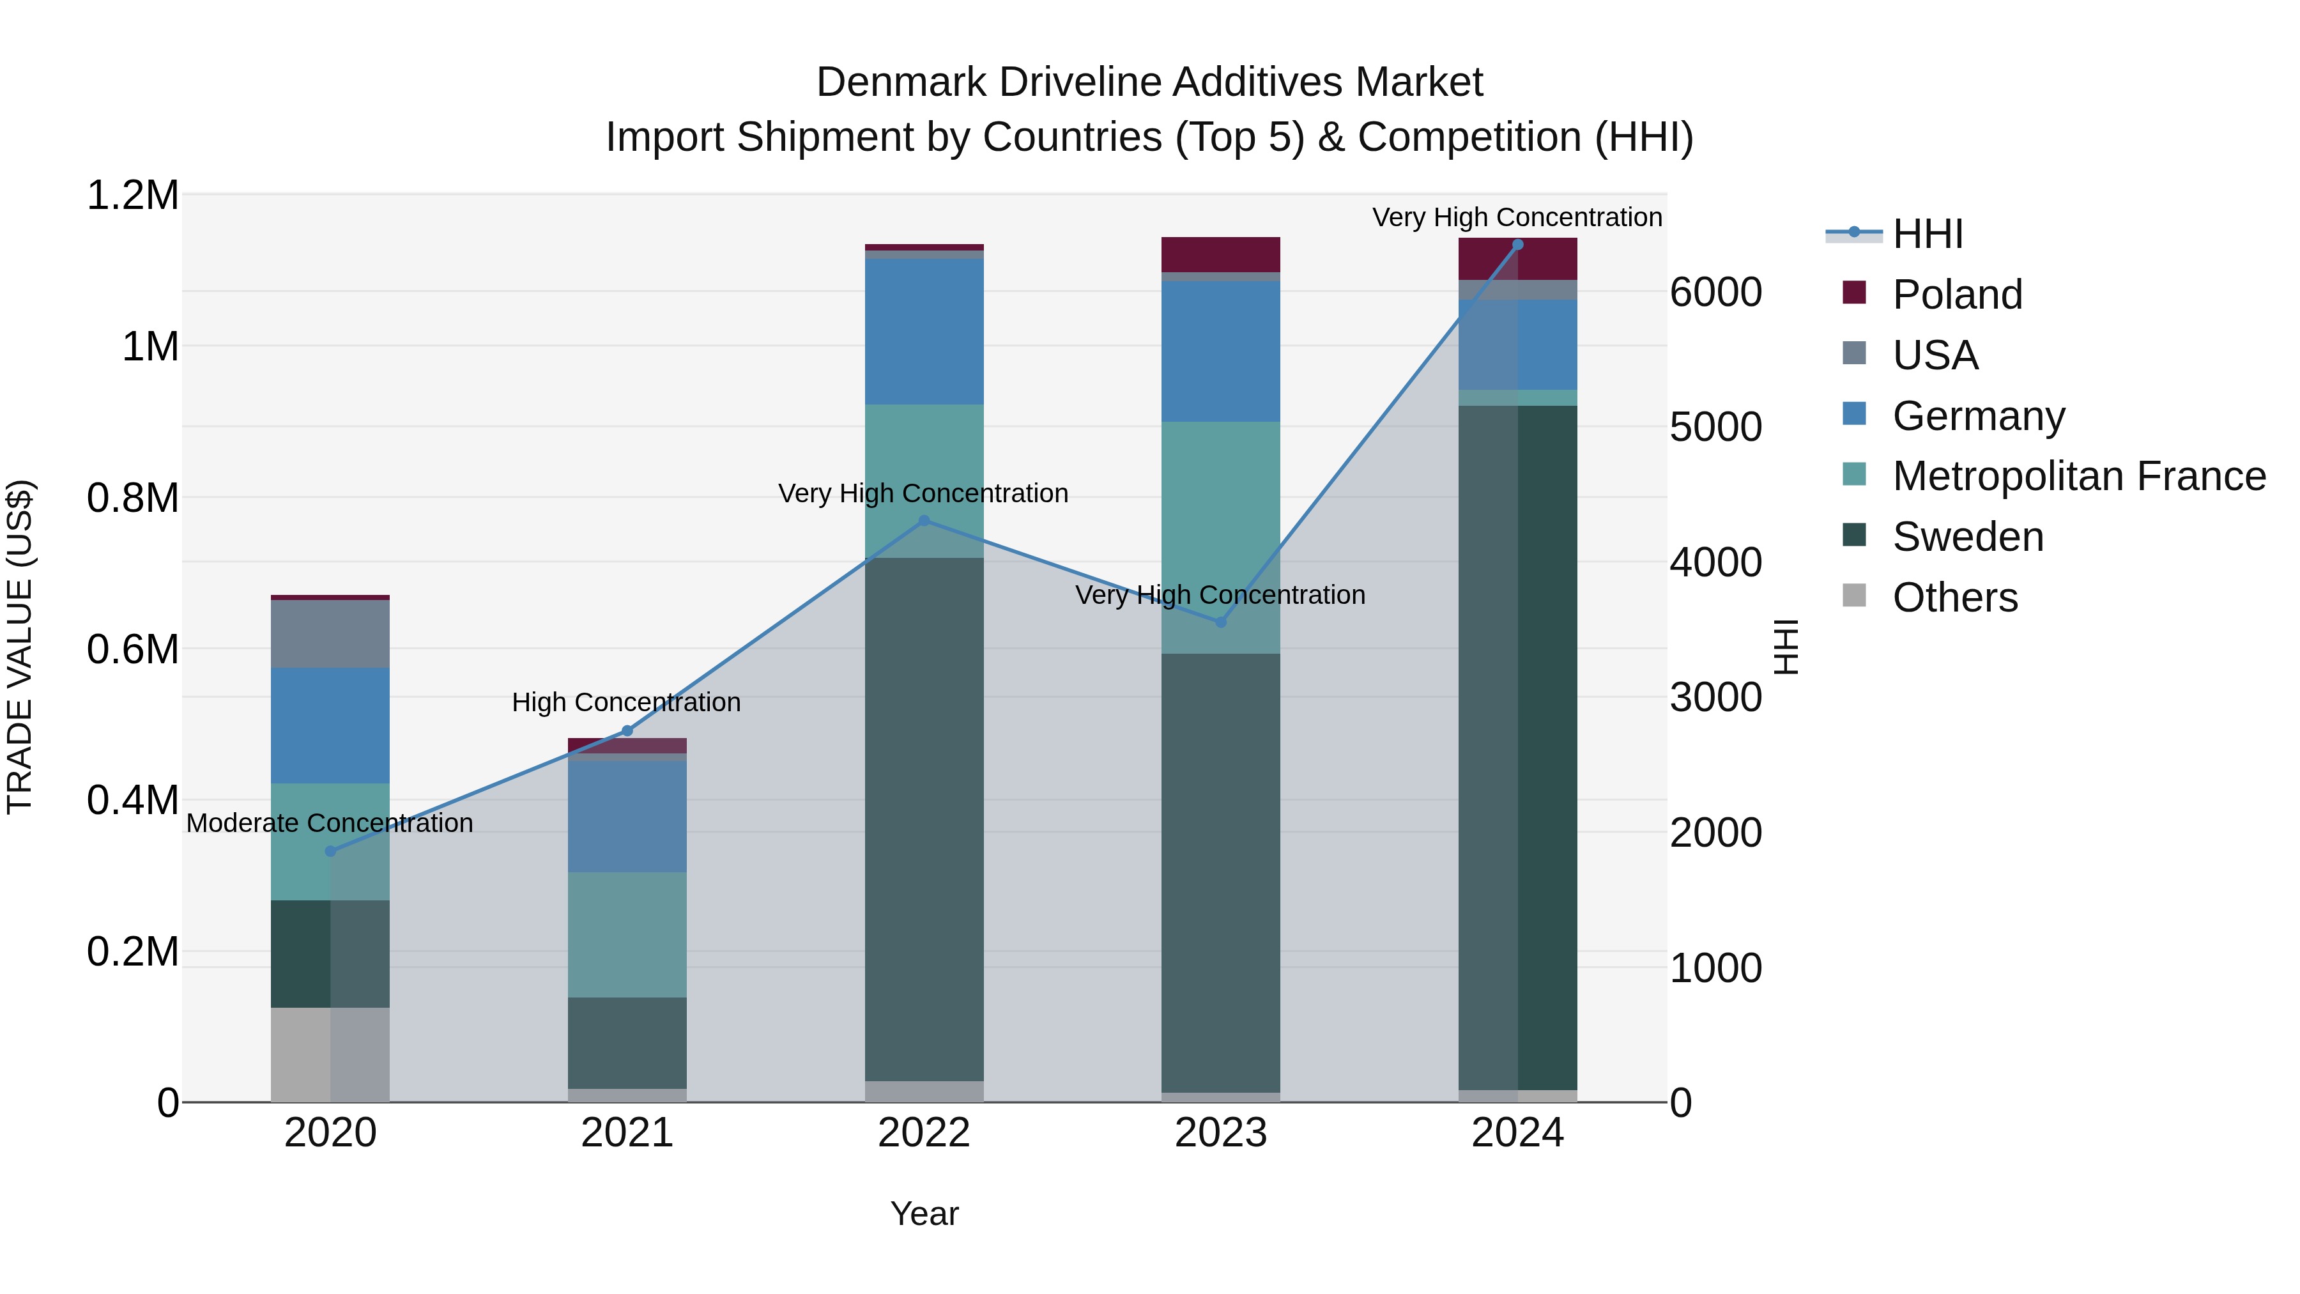
Task: Click the Metropolitan France segment of 2022 bar
Action: coord(924,481)
